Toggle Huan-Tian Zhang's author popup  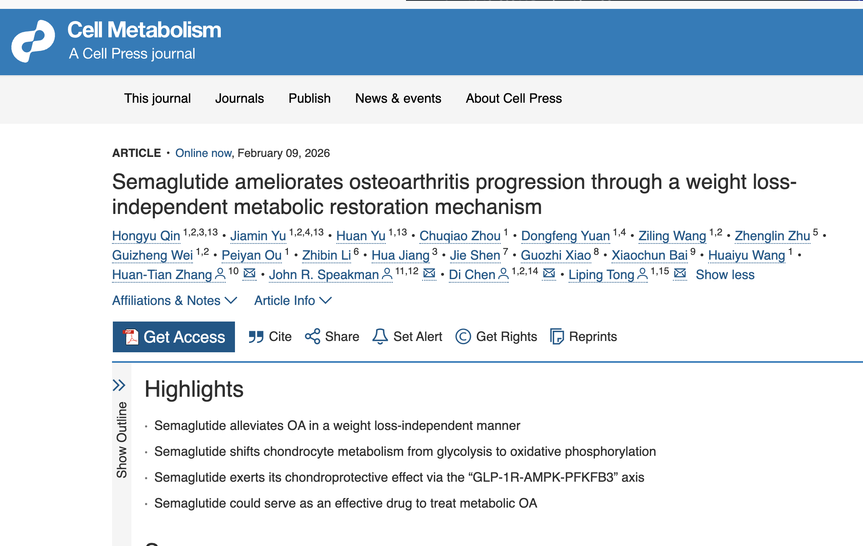pos(220,275)
